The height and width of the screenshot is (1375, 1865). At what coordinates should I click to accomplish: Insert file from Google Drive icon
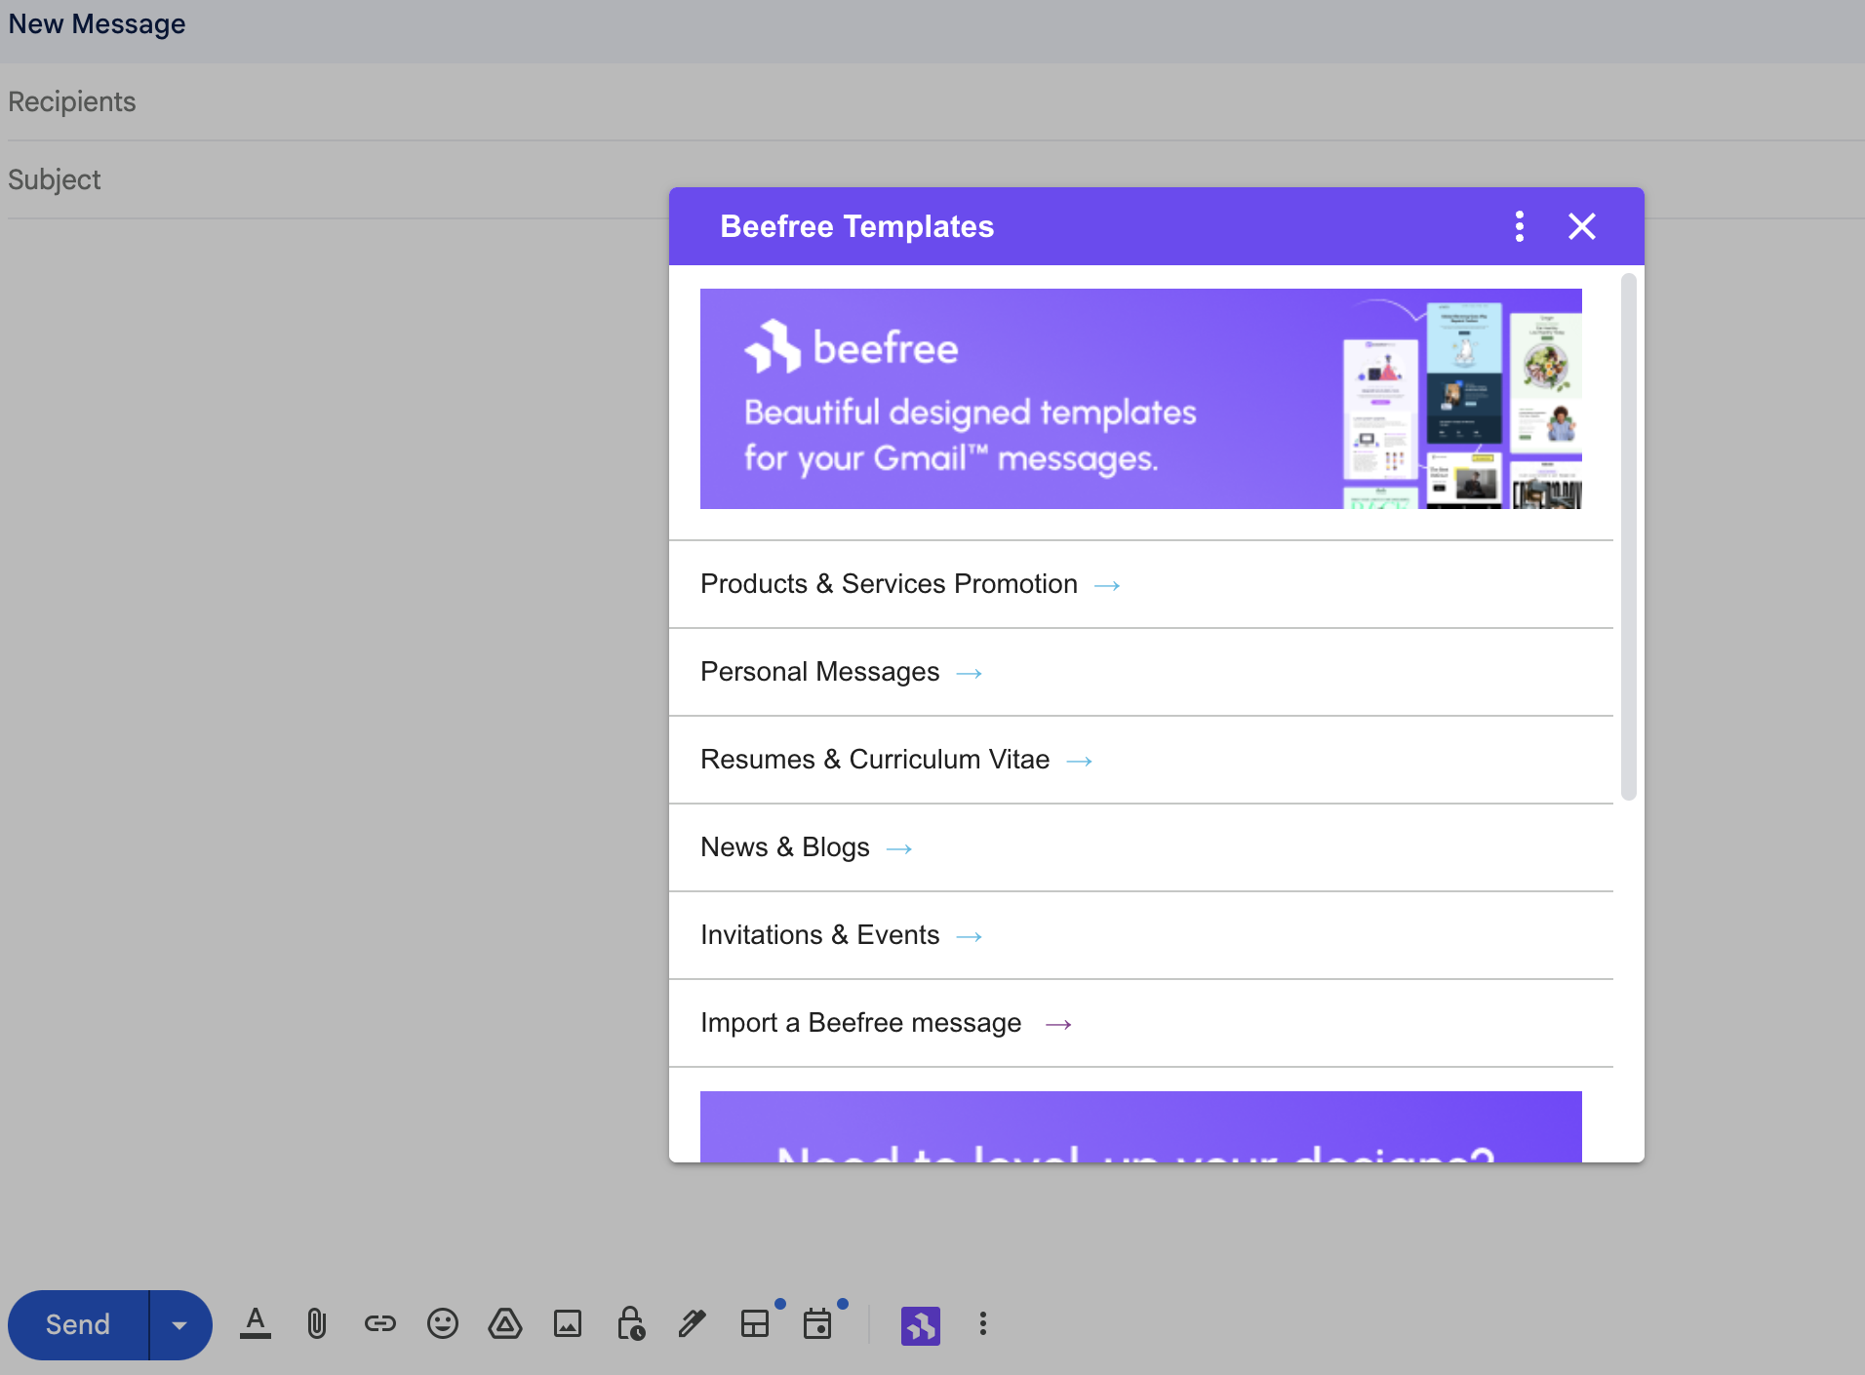(505, 1324)
